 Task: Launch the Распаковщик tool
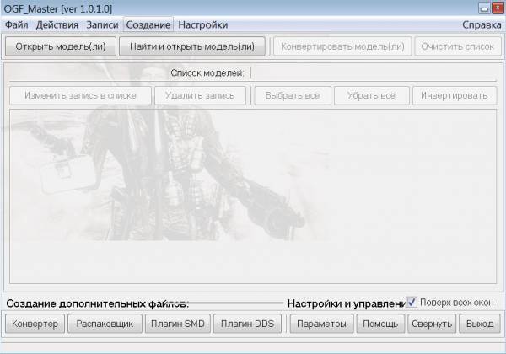point(105,324)
